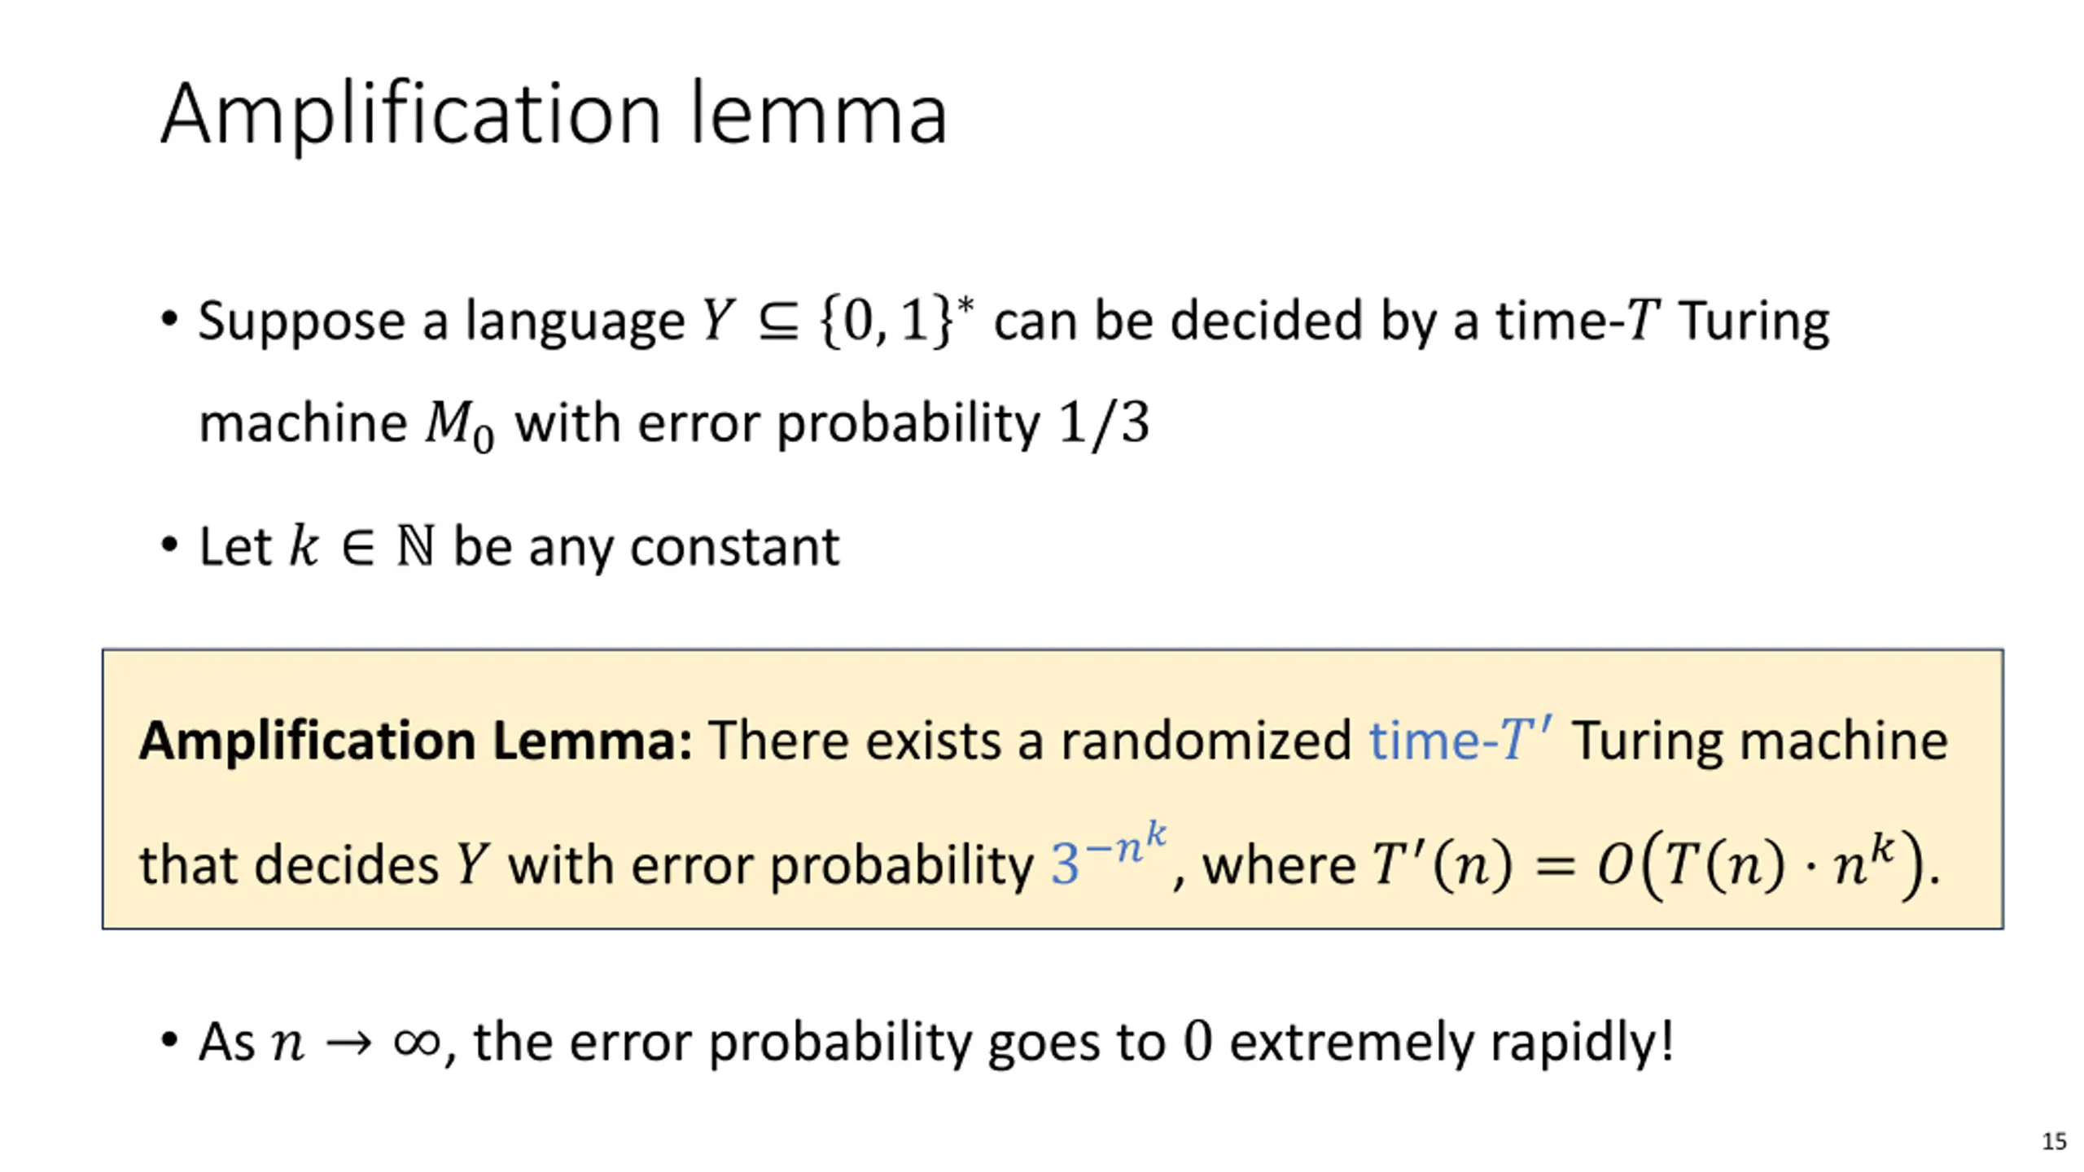Click the natural numbers ℕ symbol
Screen dimensions: 2084x1172
[415, 546]
